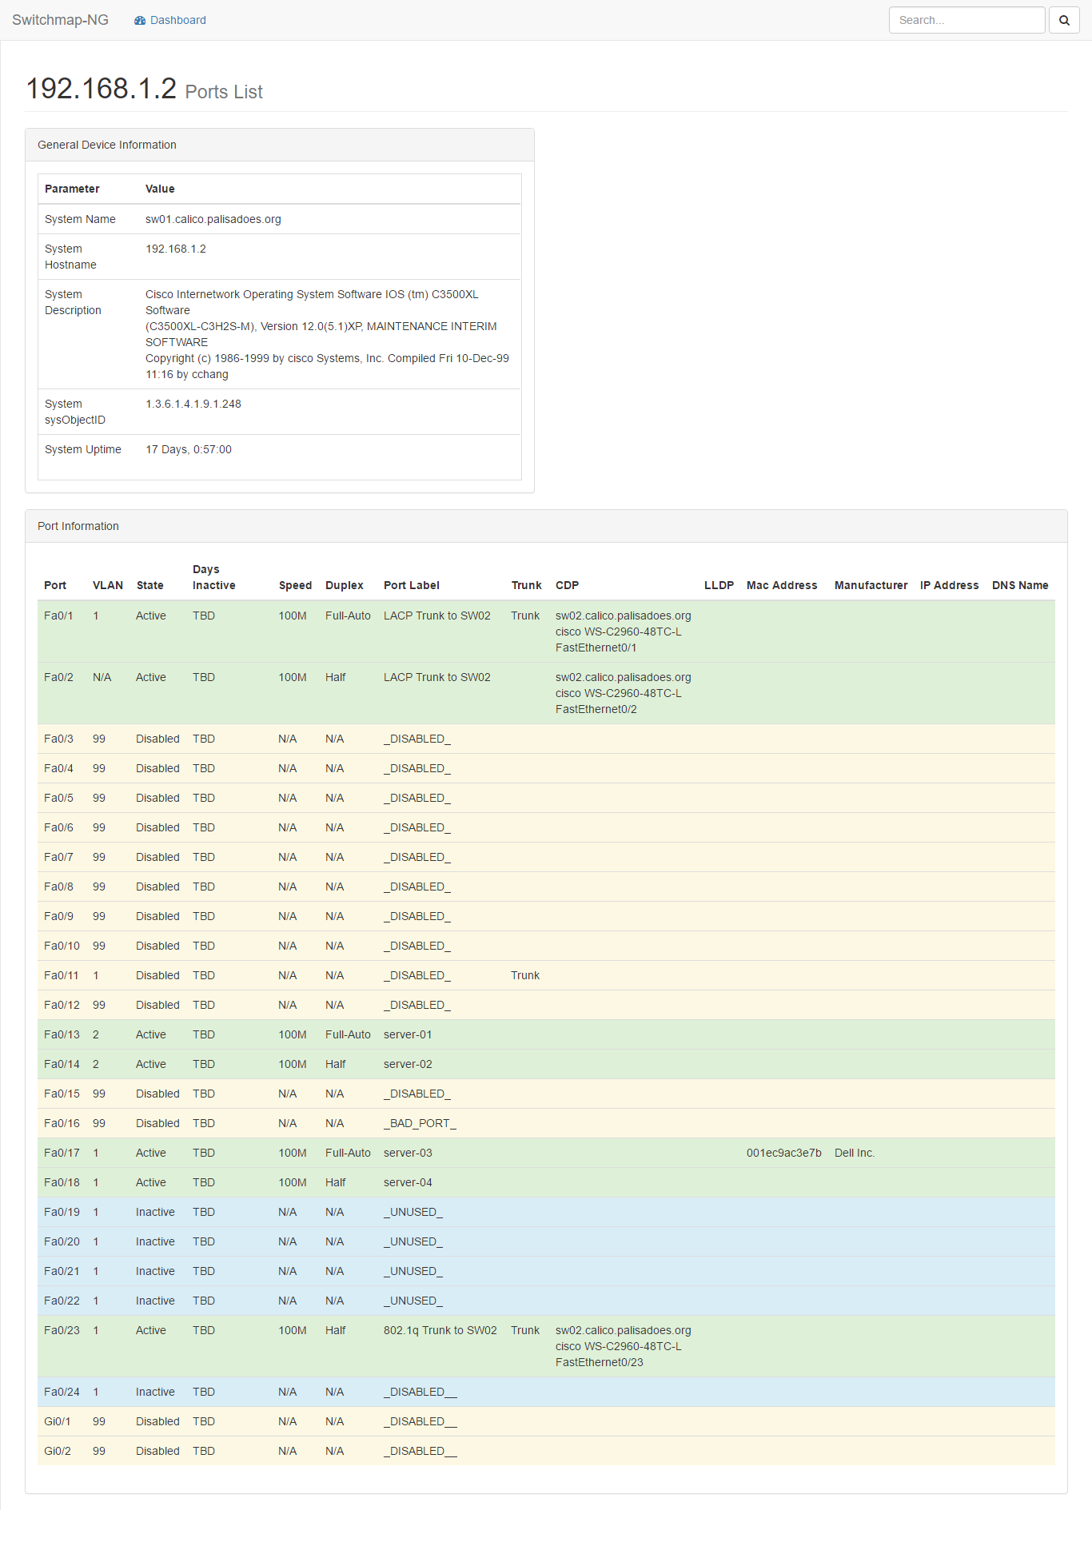Click the server-01 port label
Viewport: 1092px width, 1542px height.
click(408, 1034)
